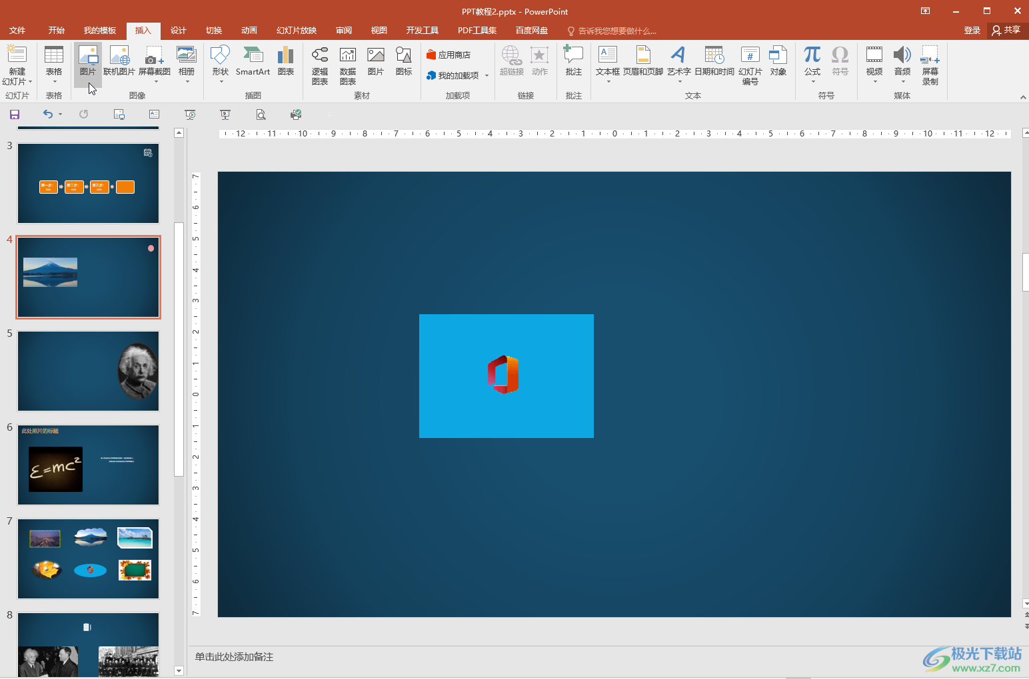Switch to the 我的模板 tab
The height and width of the screenshot is (679, 1029).
click(100, 31)
